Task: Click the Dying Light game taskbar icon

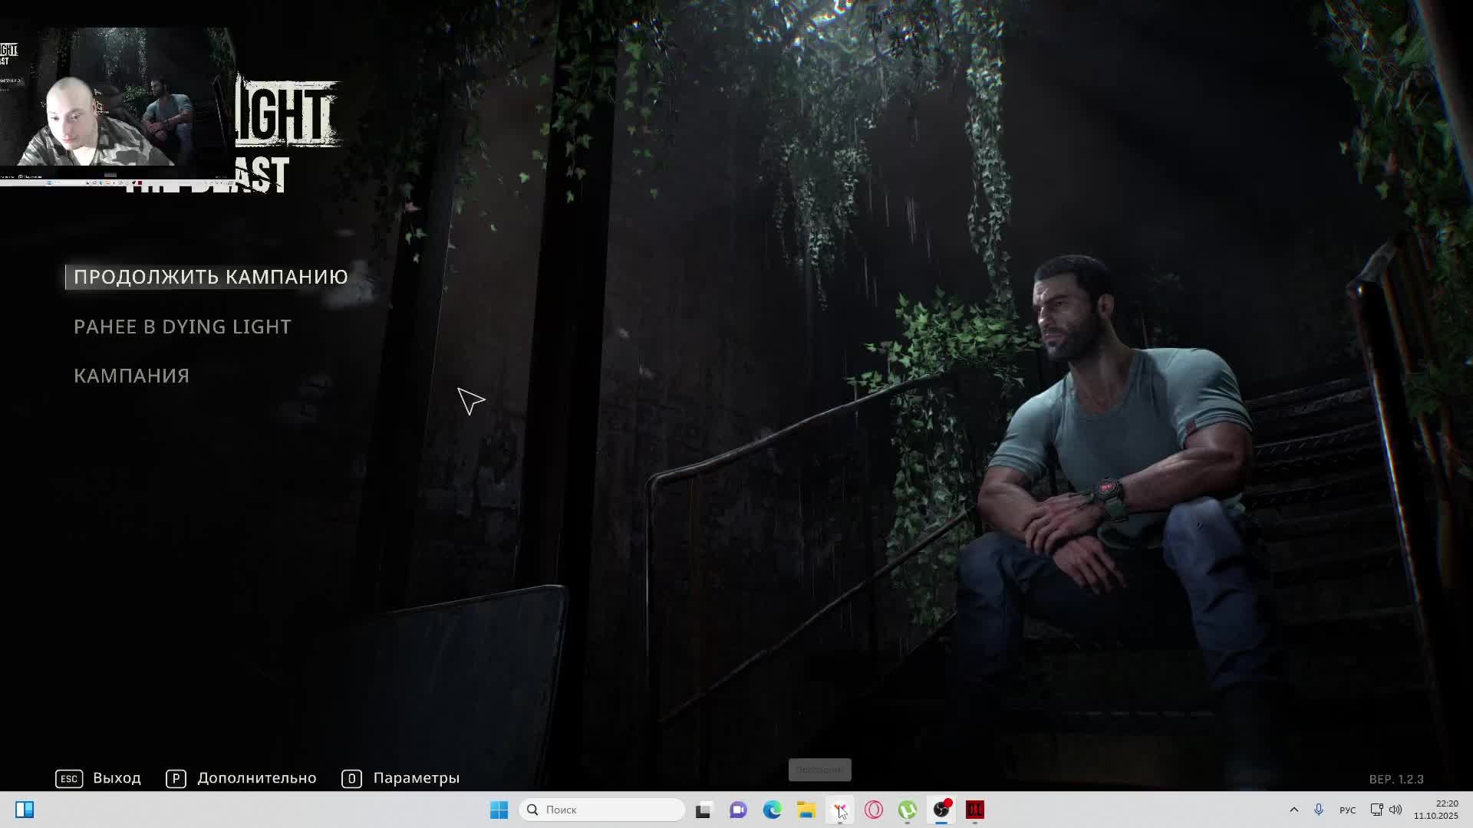Action: pyautogui.click(x=975, y=810)
